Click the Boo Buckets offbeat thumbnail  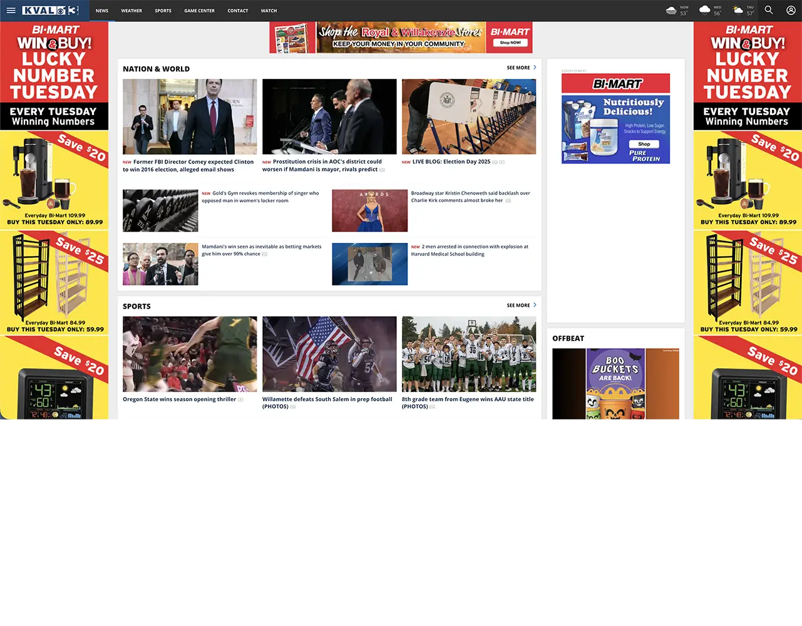(x=615, y=384)
